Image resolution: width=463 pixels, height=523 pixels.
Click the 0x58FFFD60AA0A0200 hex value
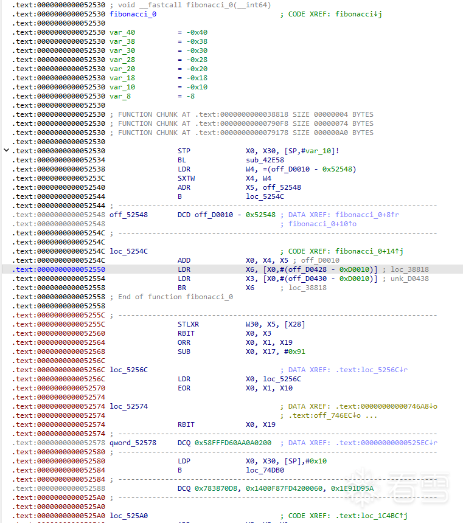click(x=232, y=442)
